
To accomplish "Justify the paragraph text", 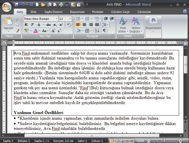I will (97, 25).
